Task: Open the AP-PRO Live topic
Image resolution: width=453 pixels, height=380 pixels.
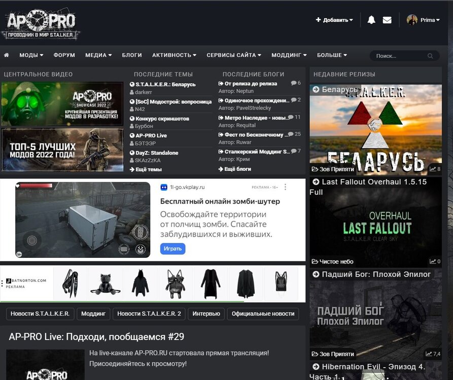Action: [x=151, y=135]
